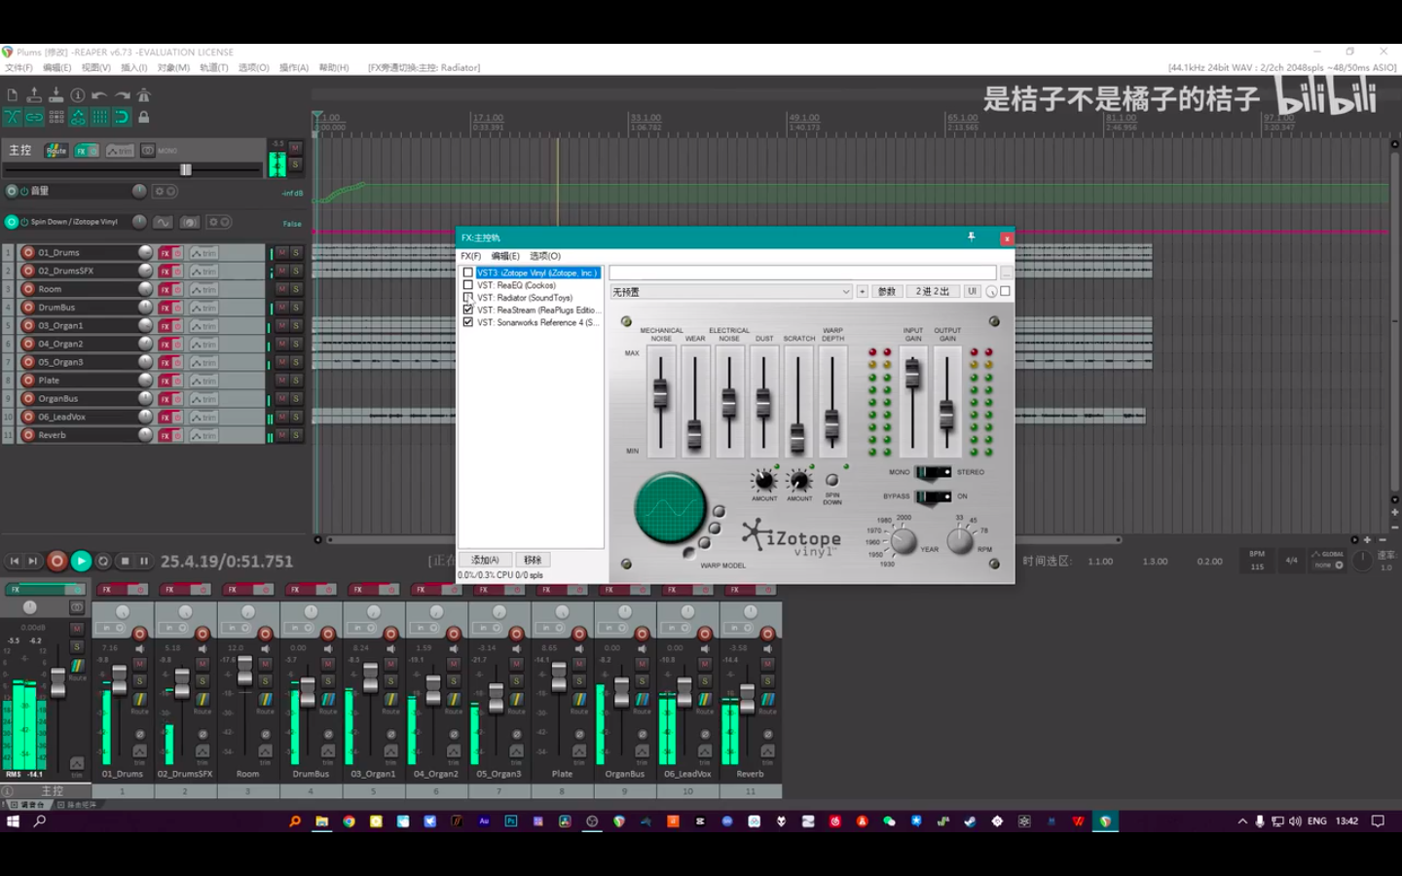The height and width of the screenshot is (876, 1402).
Task: Click the transport Record button
Action: click(57, 561)
